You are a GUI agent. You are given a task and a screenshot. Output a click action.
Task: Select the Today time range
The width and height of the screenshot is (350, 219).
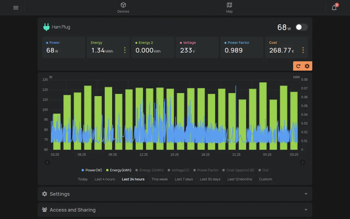tap(83, 179)
